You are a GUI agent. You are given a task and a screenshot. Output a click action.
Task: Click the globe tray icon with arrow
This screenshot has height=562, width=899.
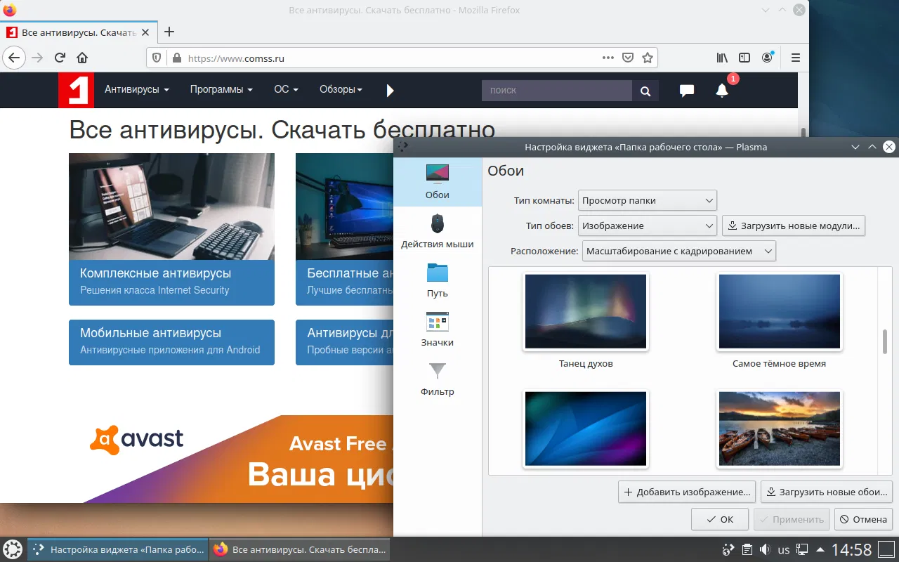pos(729,550)
